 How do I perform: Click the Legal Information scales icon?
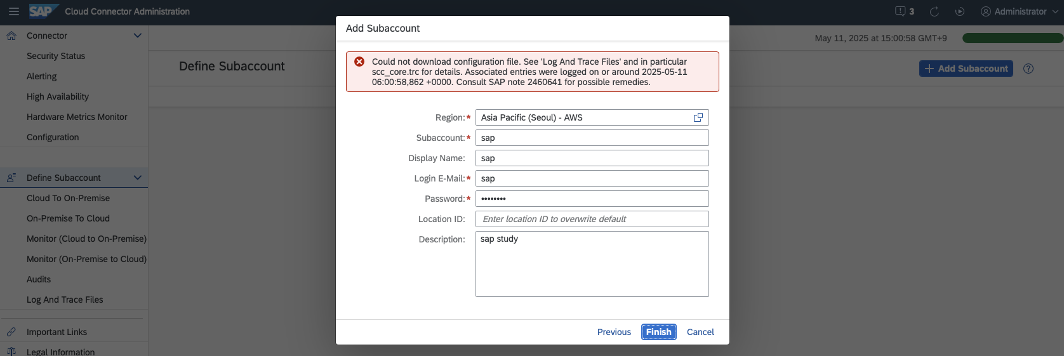[x=11, y=352]
